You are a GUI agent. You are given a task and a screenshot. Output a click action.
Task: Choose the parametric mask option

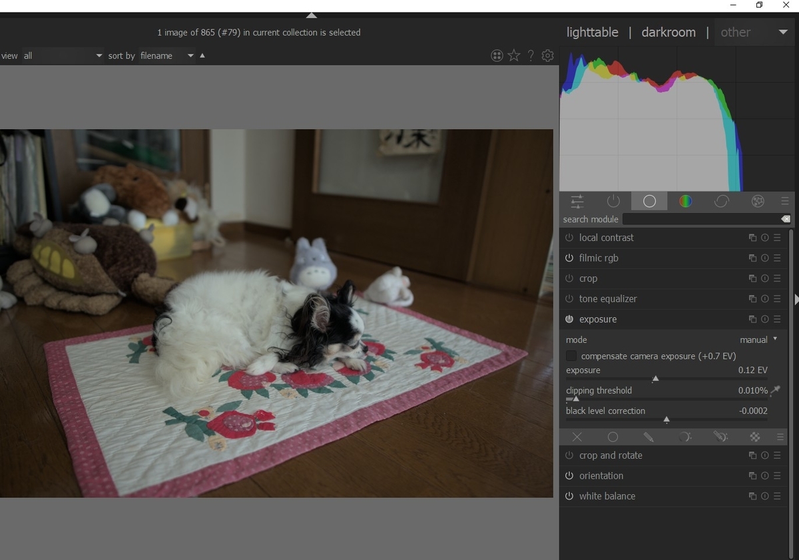tap(684, 437)
